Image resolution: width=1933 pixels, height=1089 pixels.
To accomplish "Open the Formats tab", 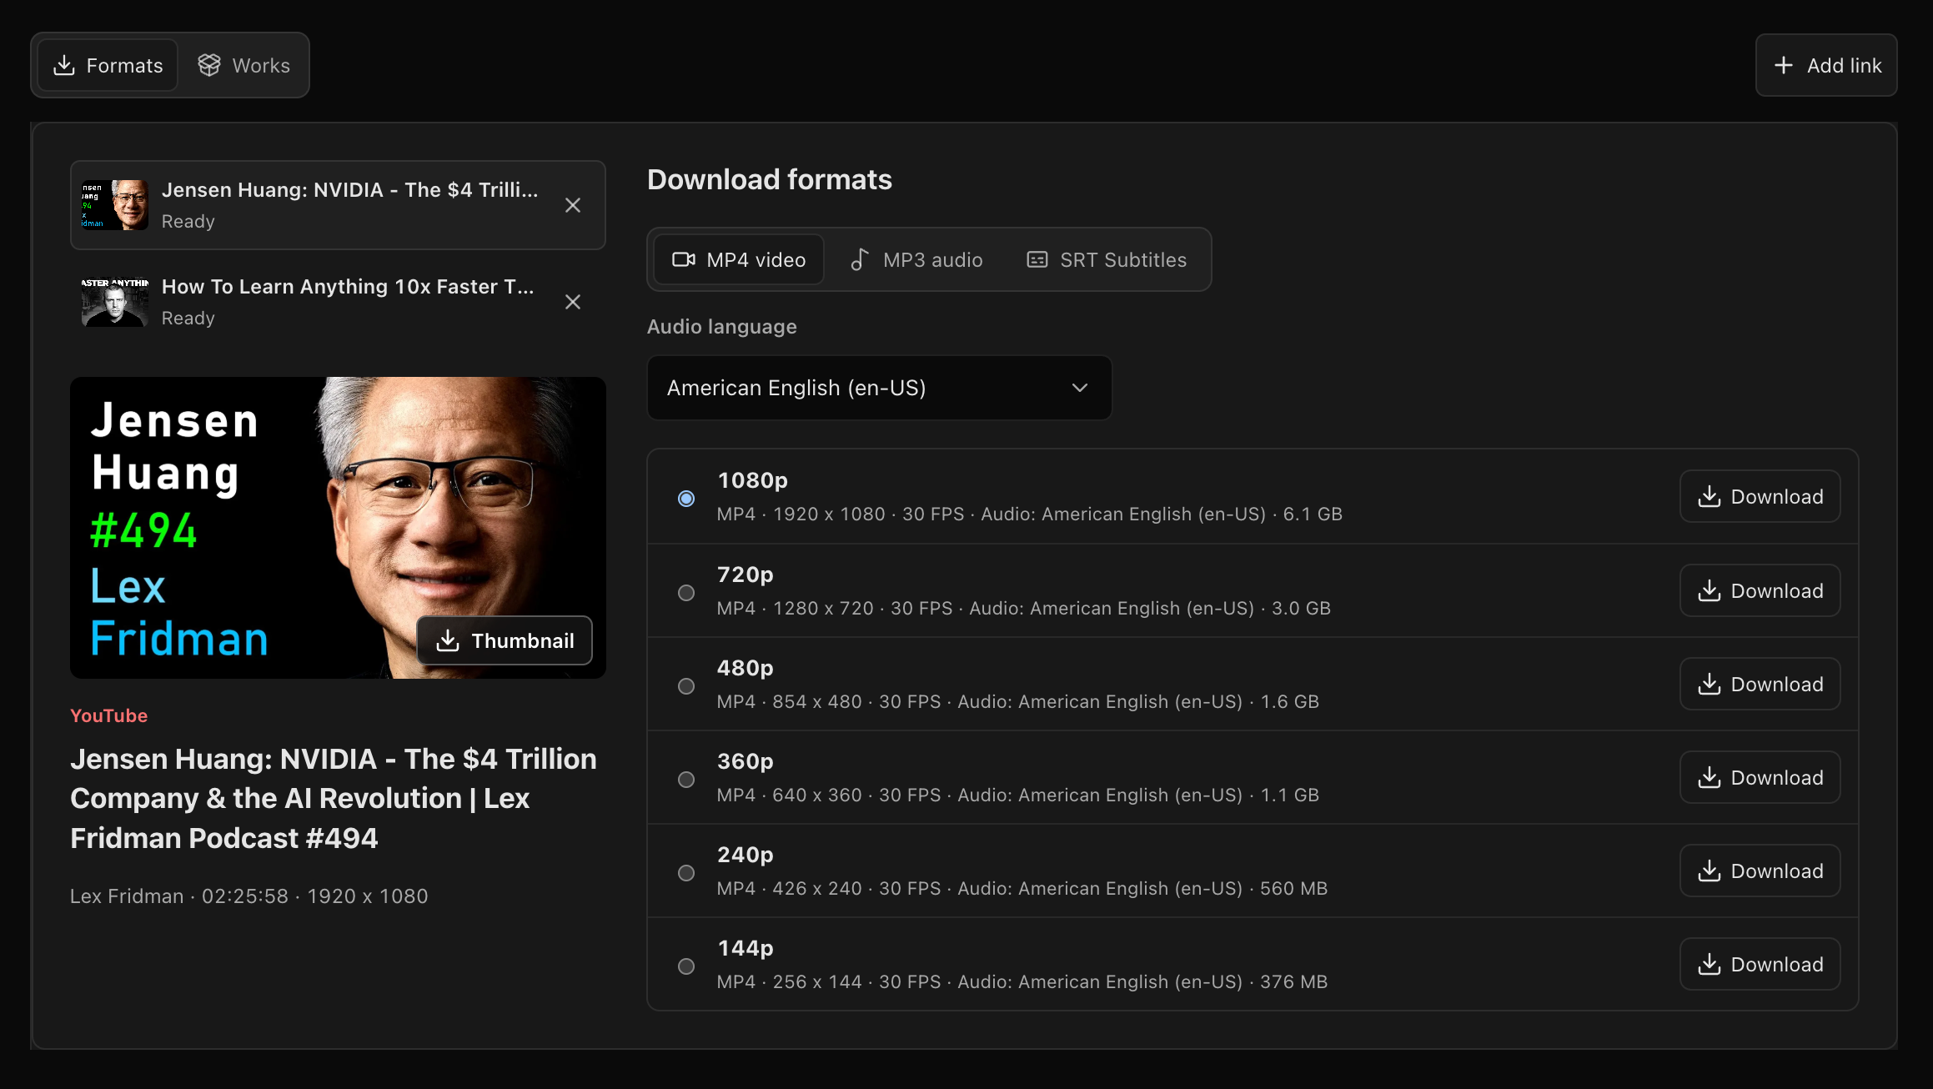I will [108, 65].
